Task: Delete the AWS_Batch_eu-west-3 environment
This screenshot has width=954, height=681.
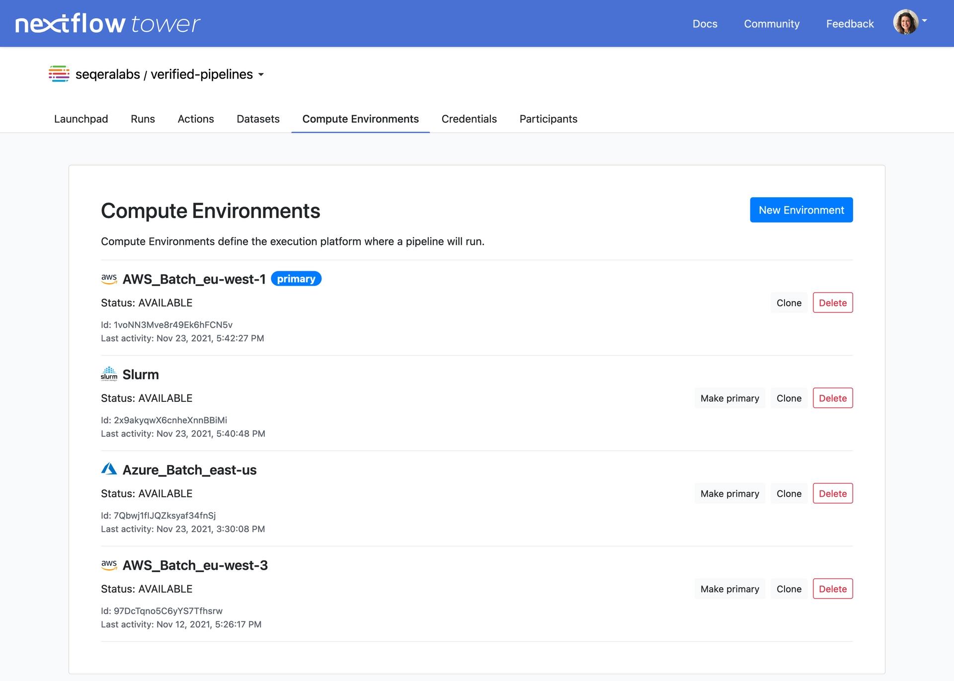Action: coord(833,589)
